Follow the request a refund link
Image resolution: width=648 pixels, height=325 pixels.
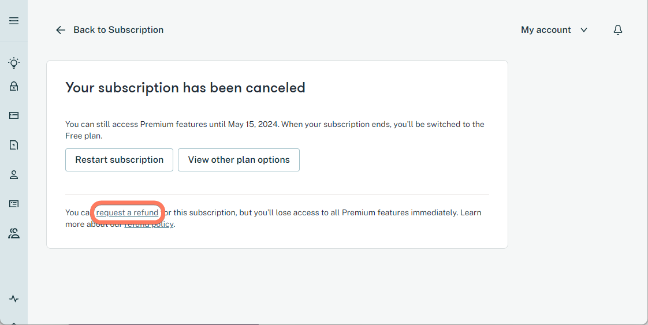pyautogui.click(x=127, y=212)
